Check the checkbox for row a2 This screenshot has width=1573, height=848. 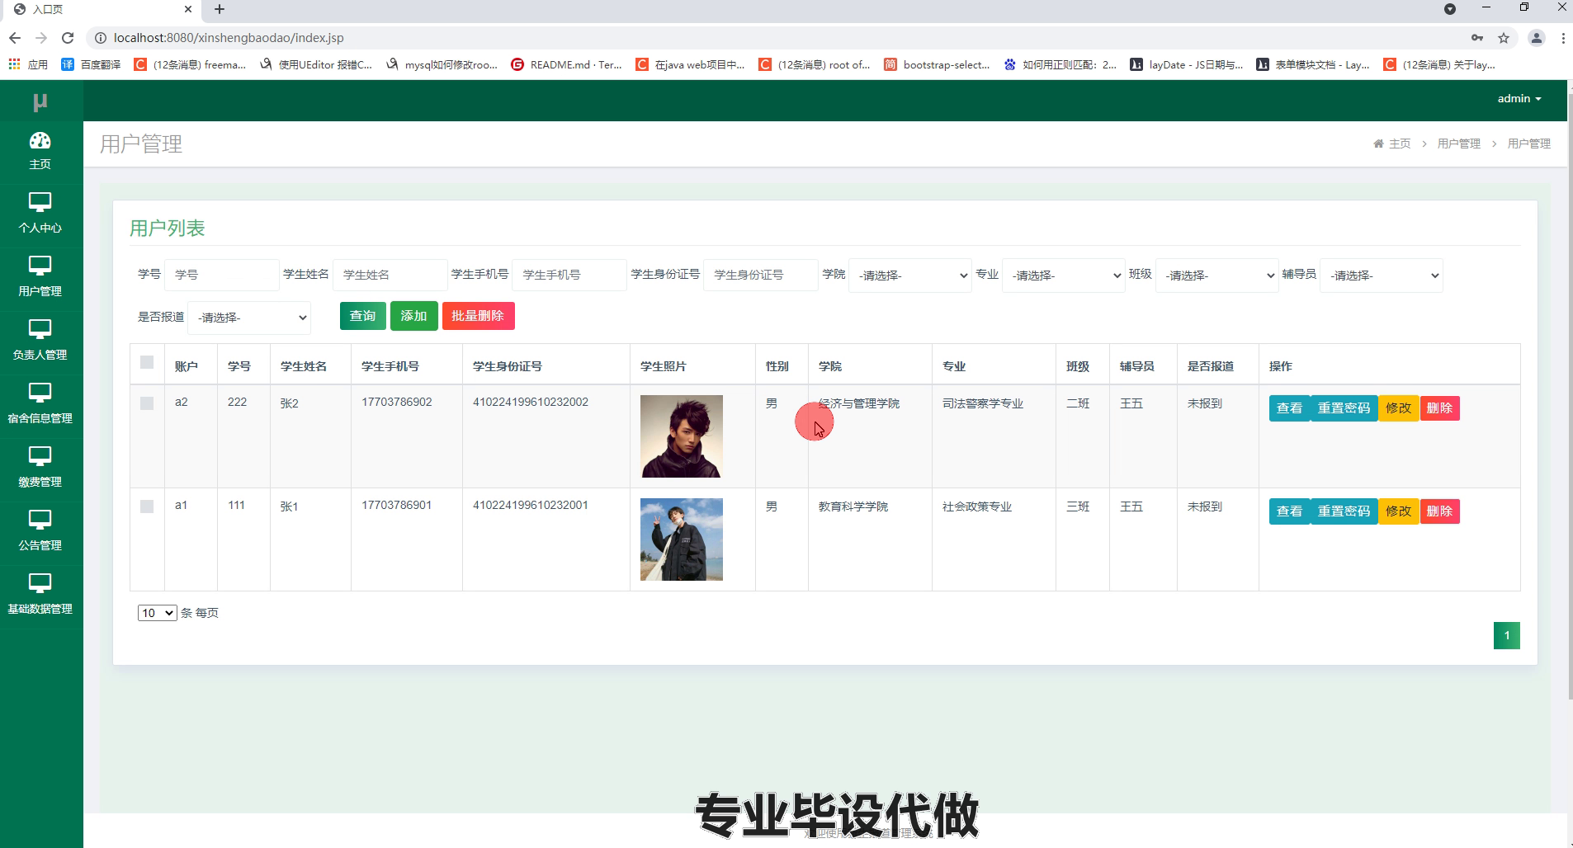coord(147,403)
